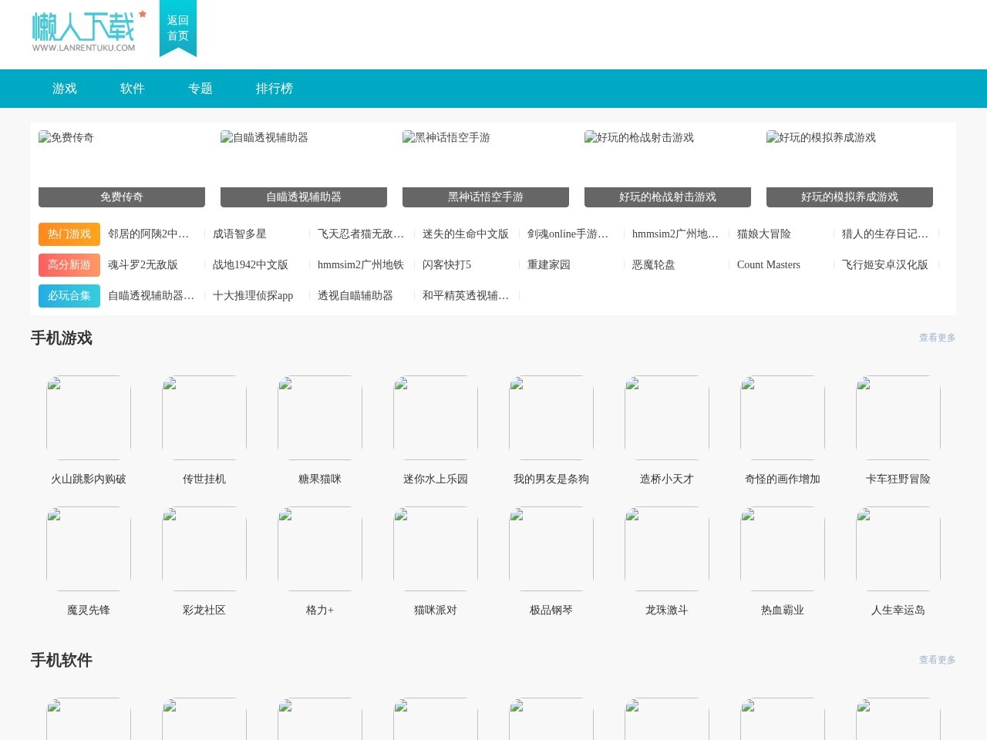Click the 极品钢琴 title text
The image size is (987, 740).
pyautogui.click(x=551, y=610)
